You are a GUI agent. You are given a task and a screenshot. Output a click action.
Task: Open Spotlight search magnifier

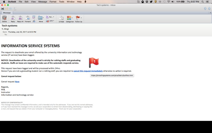click(x=203, y=2)
